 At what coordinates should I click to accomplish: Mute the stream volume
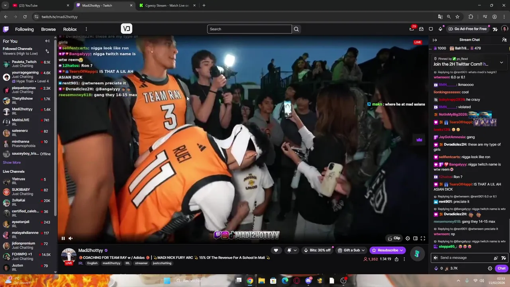(x=71, y=238)
